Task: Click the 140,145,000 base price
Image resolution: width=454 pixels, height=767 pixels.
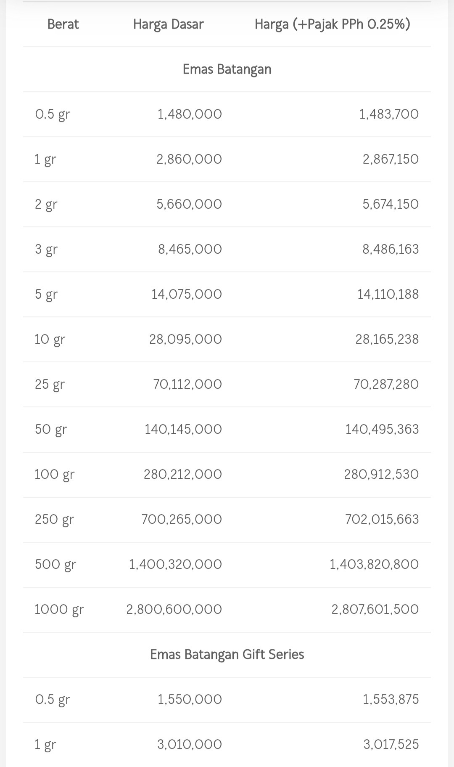Action: (x=183, y=430)
